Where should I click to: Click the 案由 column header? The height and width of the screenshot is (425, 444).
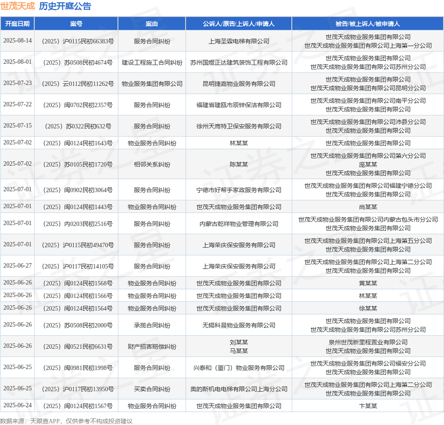click(x=152, y=24)
